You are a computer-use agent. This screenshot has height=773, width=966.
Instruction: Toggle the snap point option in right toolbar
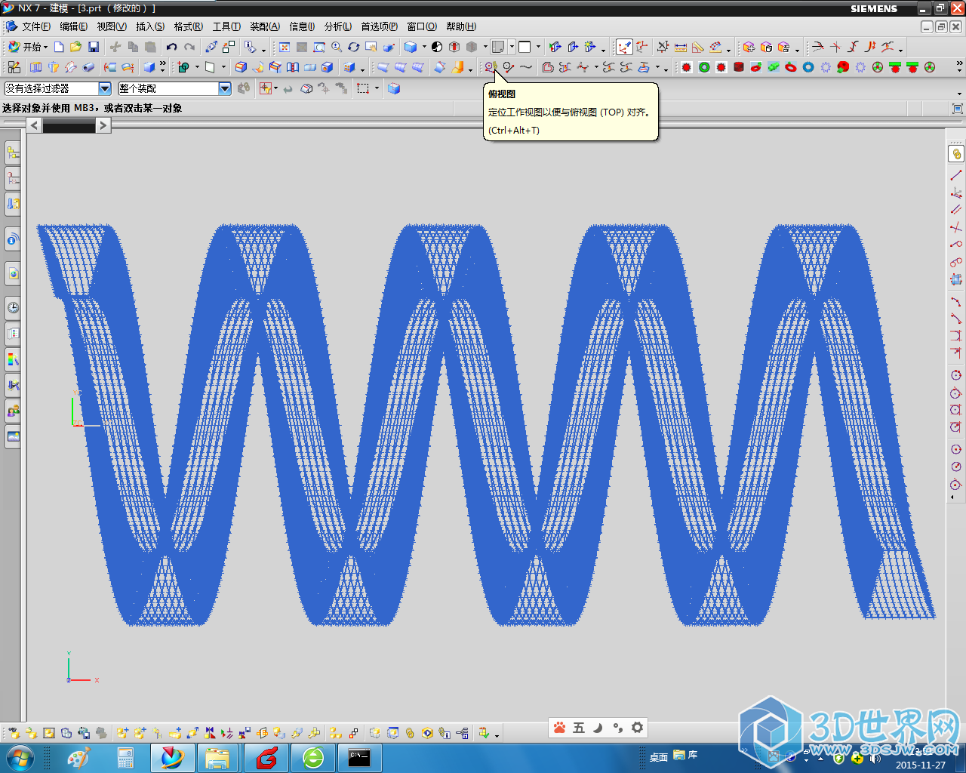click(x=956, y=154)
